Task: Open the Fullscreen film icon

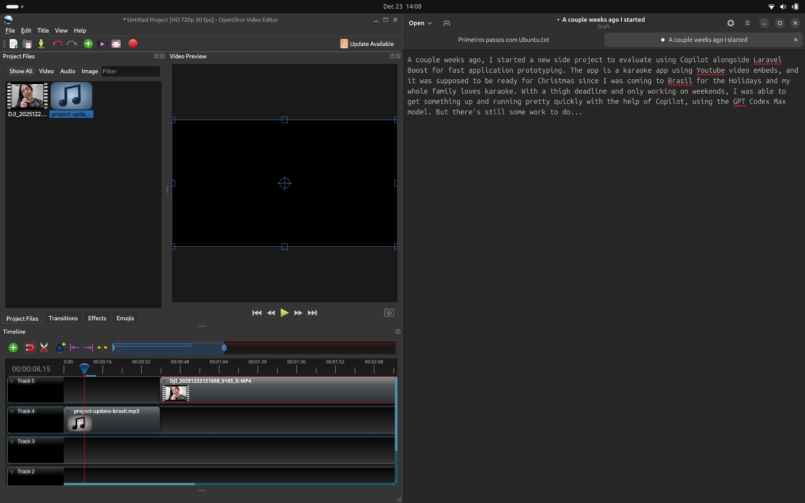Action: tap(116, 44)
